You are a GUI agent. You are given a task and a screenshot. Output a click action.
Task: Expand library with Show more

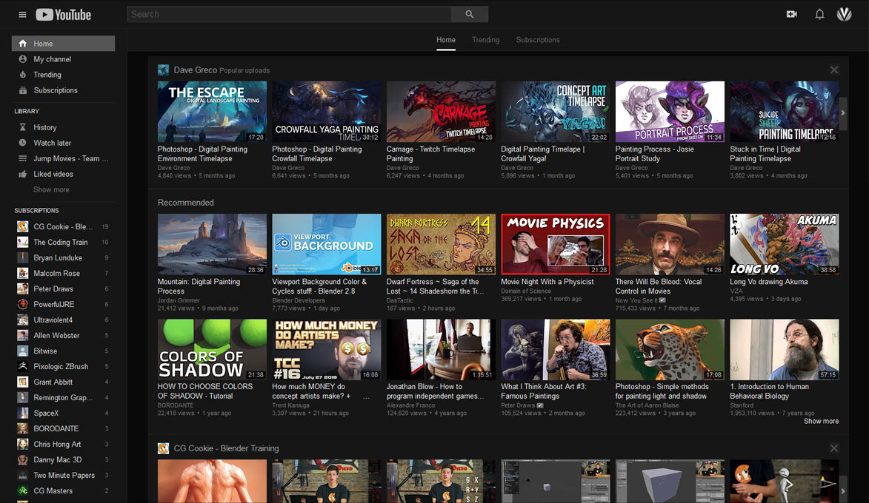coord(51,189)
